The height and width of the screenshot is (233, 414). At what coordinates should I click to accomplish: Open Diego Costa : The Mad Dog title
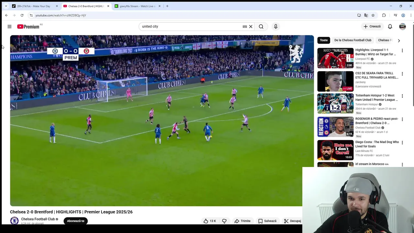[377, 144]
